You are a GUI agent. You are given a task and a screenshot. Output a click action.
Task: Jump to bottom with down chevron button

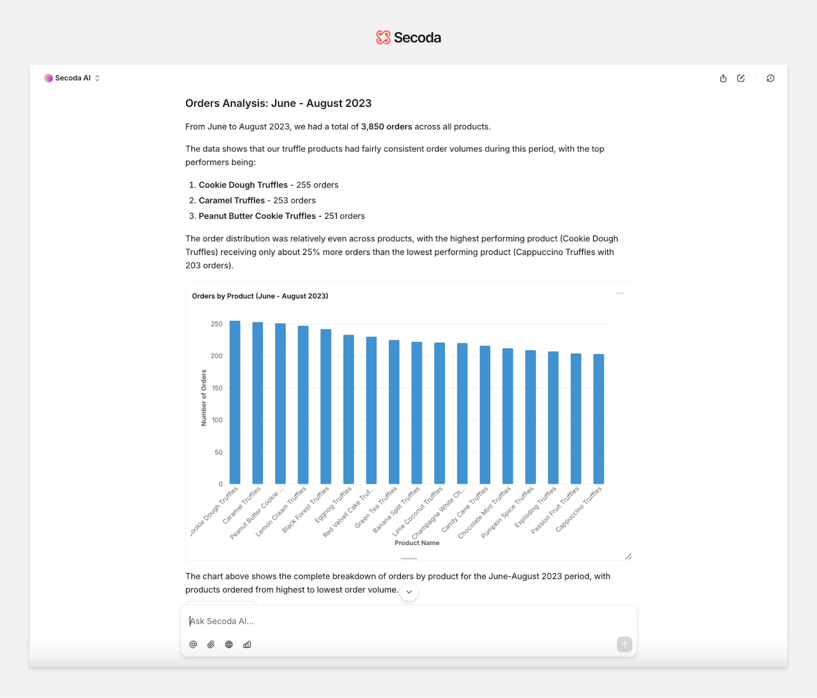click(409, 592)
